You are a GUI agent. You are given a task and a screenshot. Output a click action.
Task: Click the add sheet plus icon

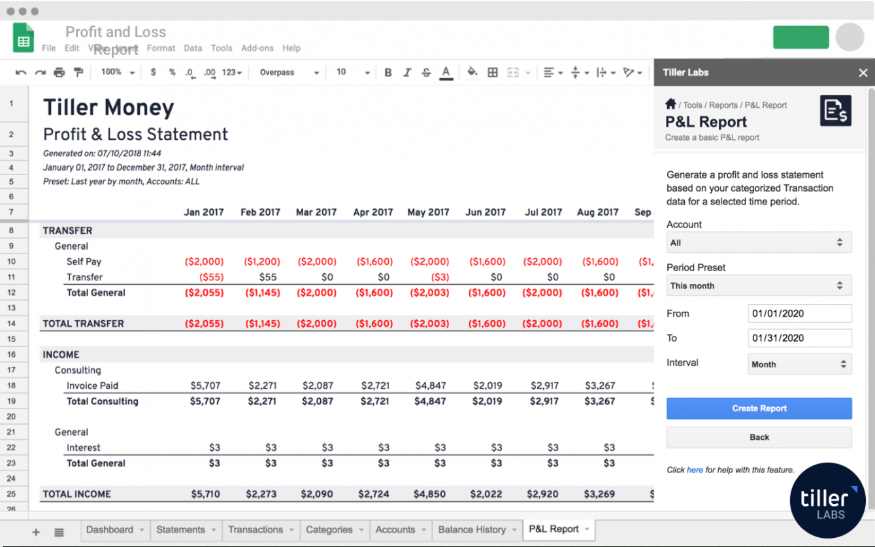36,532
